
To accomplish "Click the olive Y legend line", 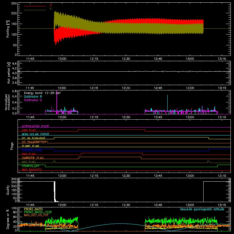I will click(35, 10).
